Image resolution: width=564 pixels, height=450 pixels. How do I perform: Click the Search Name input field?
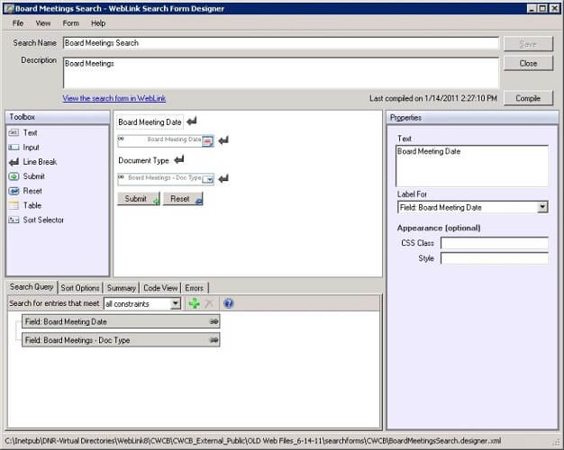tap(281, 43)
